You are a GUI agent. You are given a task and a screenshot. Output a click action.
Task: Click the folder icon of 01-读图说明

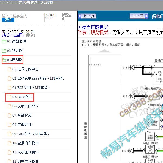pyautogui.click(x=4, y=42)
